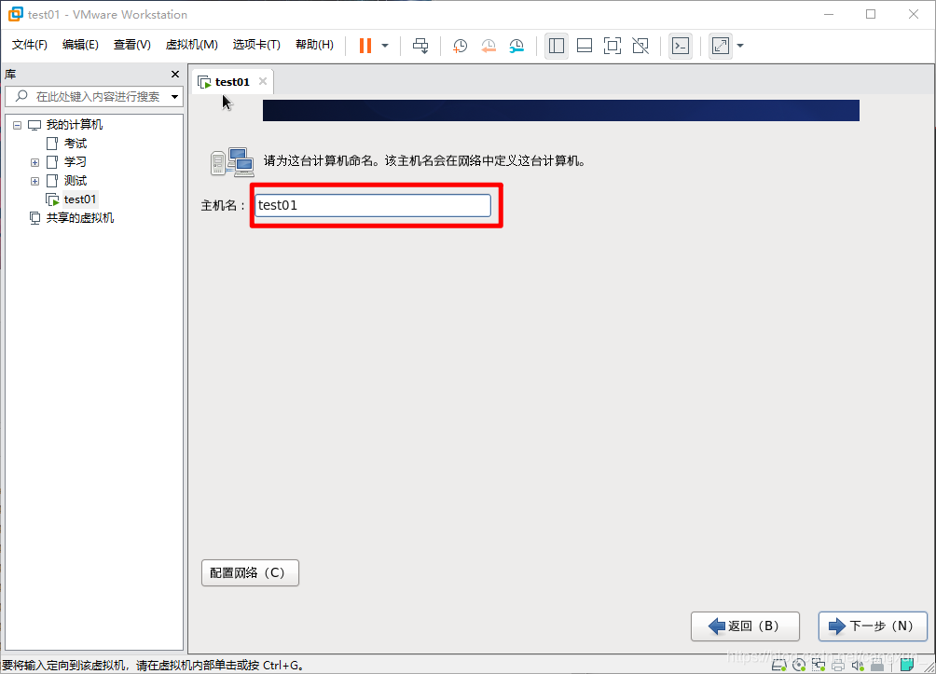Show the console view

(x=681, y=46)
